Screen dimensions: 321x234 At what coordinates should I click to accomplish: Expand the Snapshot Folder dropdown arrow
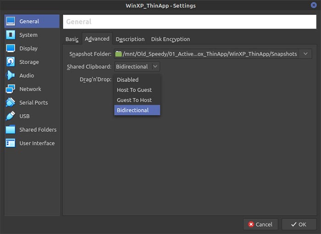pyautogui.click(x=305, y=54)
